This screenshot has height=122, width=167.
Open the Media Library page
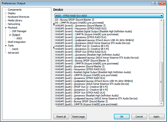pos(15,20)
